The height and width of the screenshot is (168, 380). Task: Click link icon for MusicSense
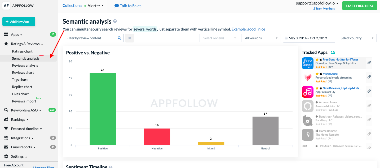(x=369, y=77)
